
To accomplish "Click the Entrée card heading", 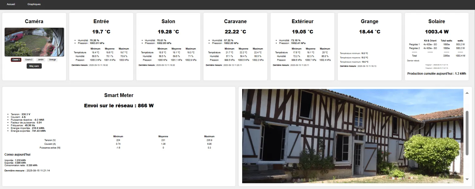I will click(101, 21).
